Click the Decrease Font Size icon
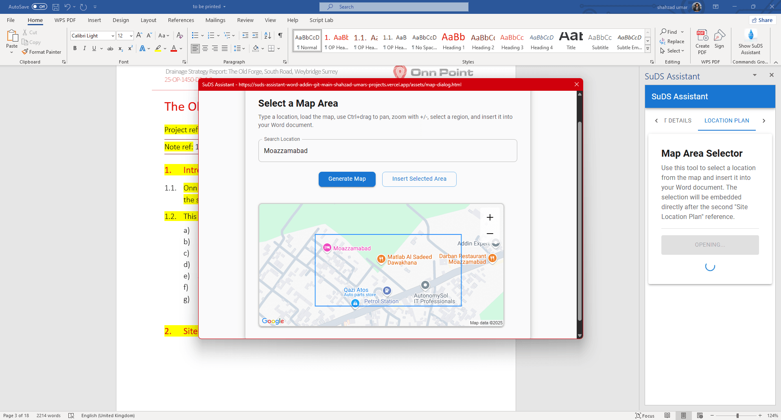This screenshot has height=420, width=781. pos(149,35)
